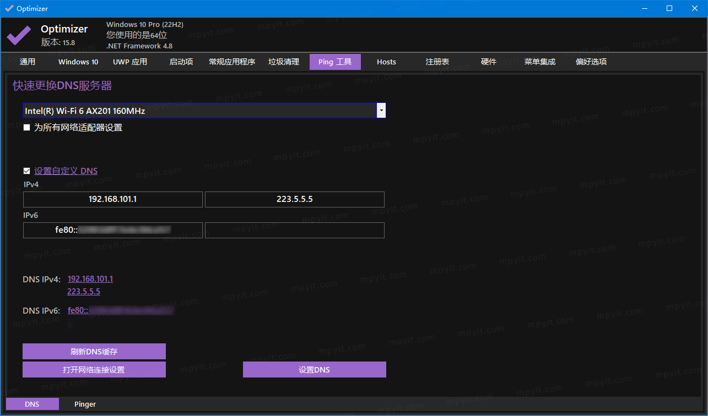This screenshot has width=708, height=416.
Task: Enable 为所有网络适配器设置 checkbox
Action: pos(26,128)
